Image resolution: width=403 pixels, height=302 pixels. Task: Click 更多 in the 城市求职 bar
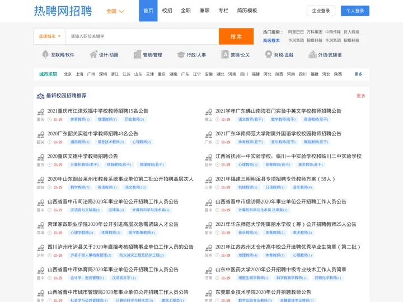(x=359, y=74)
